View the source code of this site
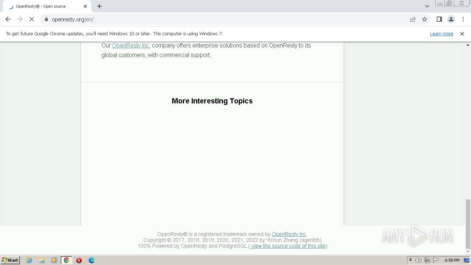 (x=288, y=246)
